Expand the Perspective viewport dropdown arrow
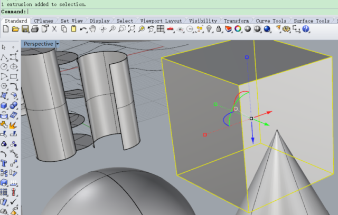338x215 pixels. coord(57,44)
